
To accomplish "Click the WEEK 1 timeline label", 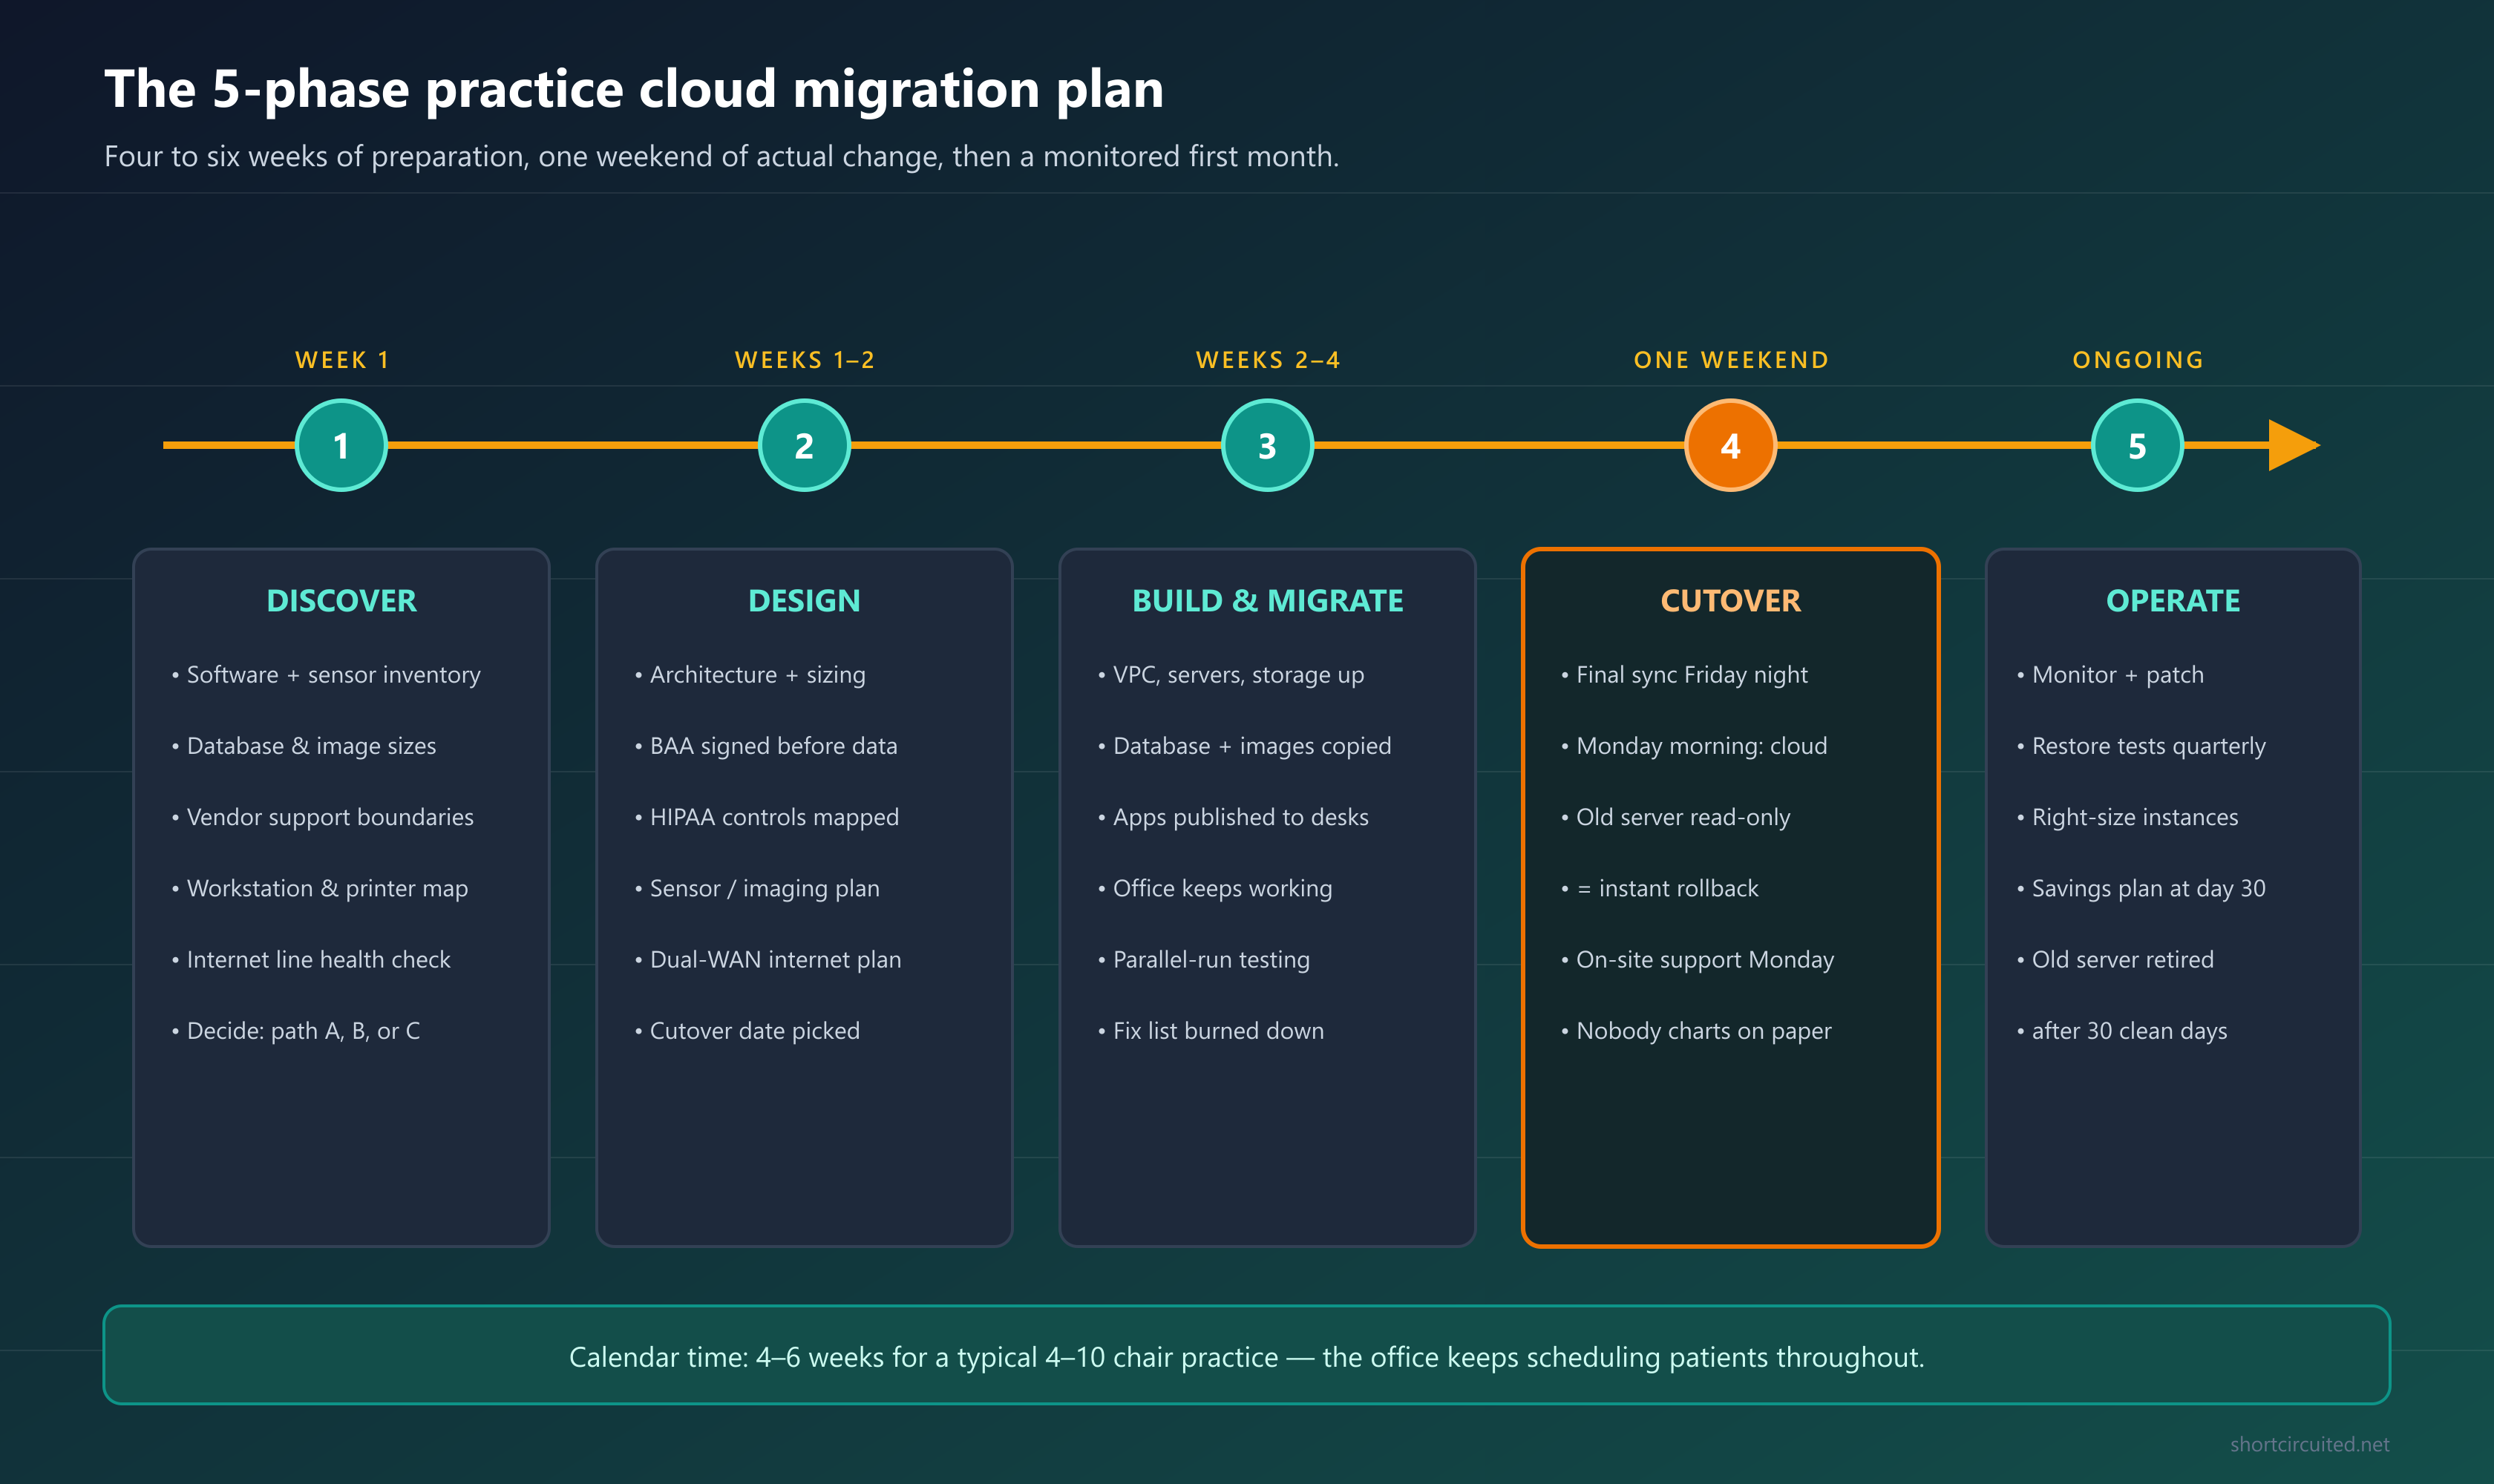I will pyautogui.click(x=342, y=360).
